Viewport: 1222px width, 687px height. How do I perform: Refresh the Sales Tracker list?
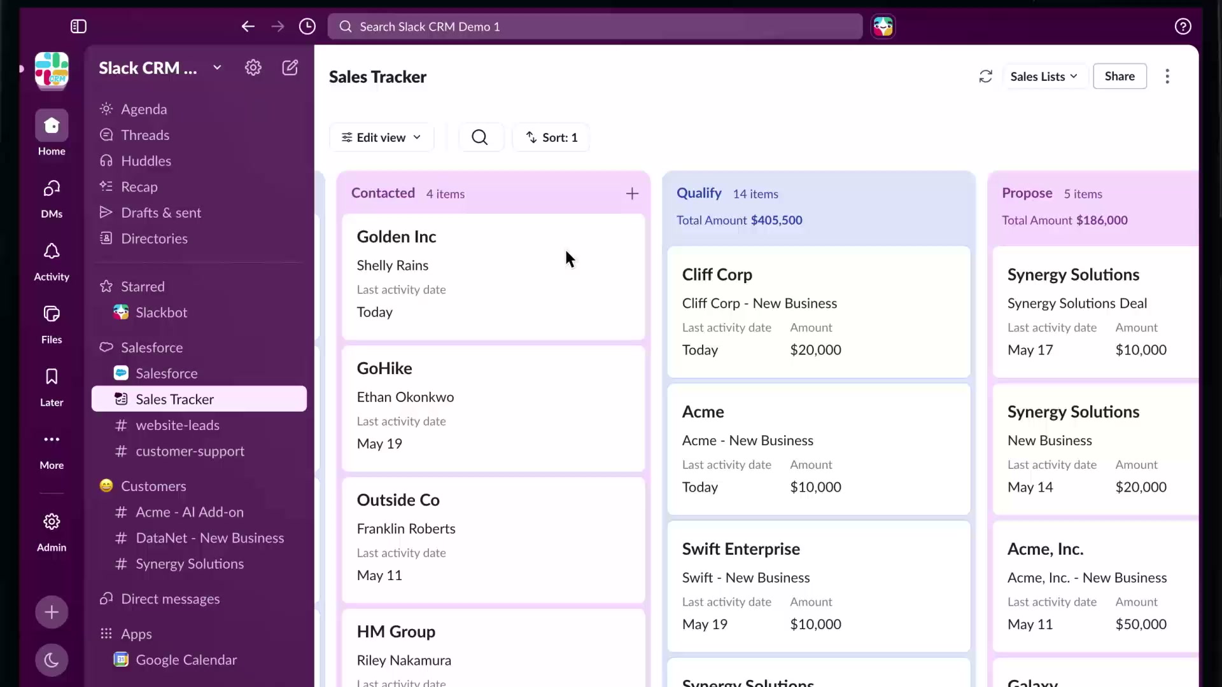(x=985, y=76)
